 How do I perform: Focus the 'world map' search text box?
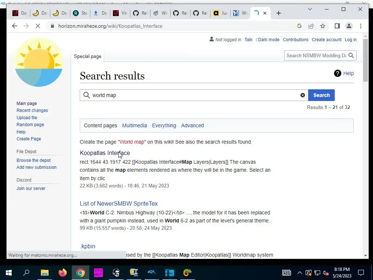coord(194,95)
